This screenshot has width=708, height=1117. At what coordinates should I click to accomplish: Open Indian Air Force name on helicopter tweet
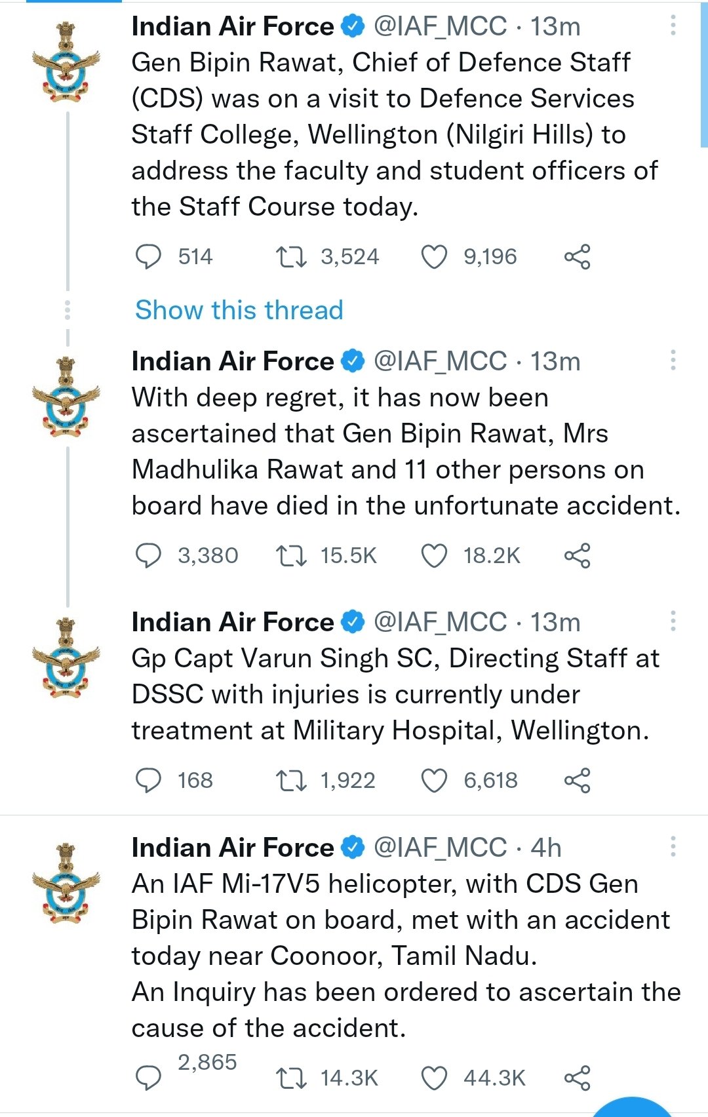(x=233, y=848)
